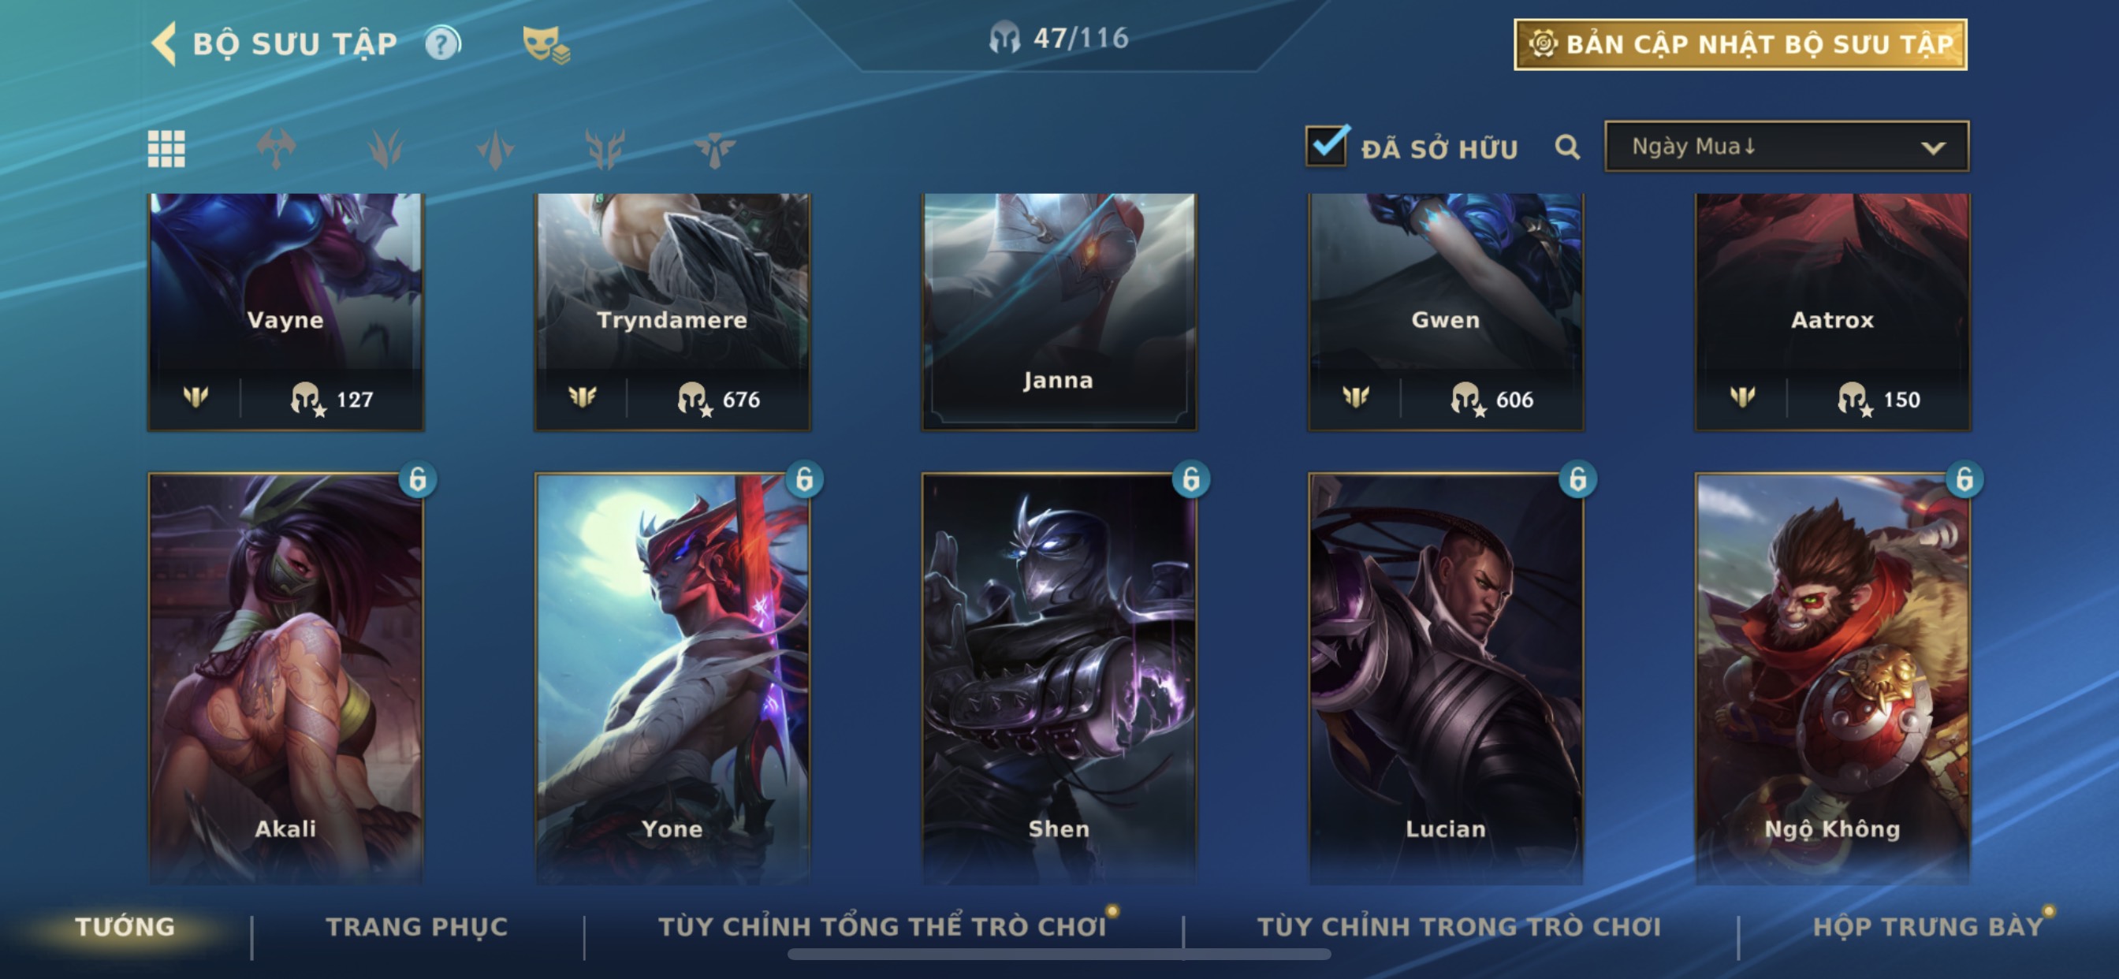This screenshot has height=979, width=2119.
Task: Uncheck the Đã Sở Hữu checkbox
Action: pyautogui.click(x=1326, y=147)
